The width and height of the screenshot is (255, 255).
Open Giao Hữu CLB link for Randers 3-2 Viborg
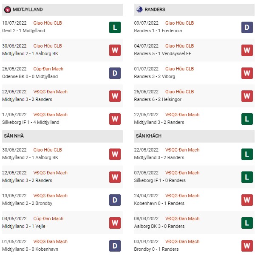pos(179,69)
